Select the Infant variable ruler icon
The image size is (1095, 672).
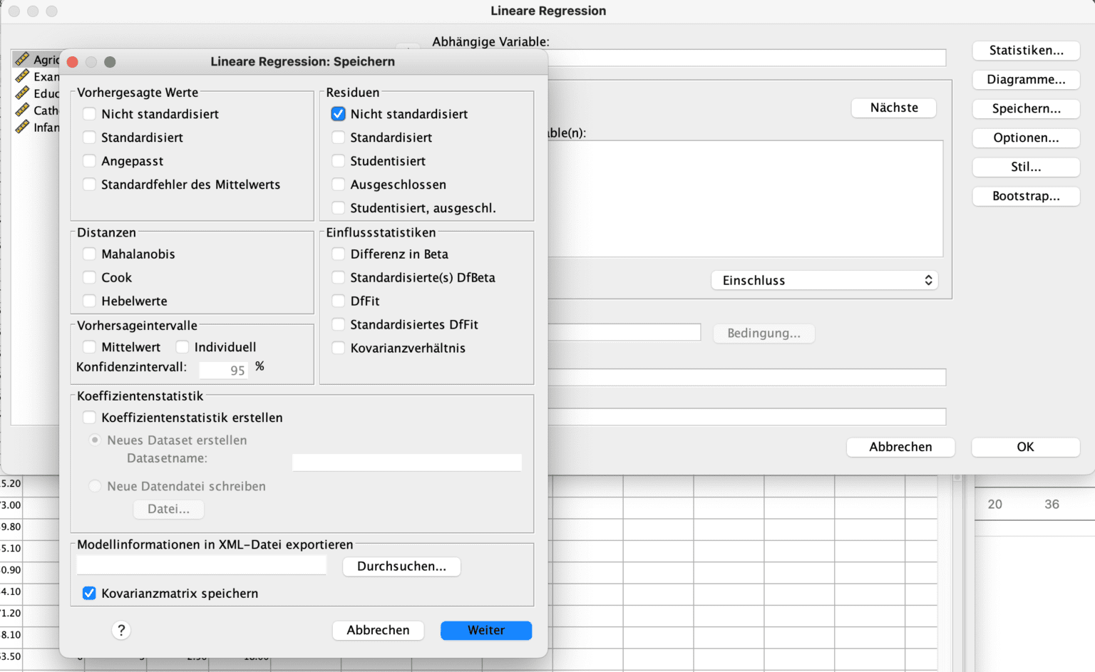pyautogui.click(x=22, y=127)
